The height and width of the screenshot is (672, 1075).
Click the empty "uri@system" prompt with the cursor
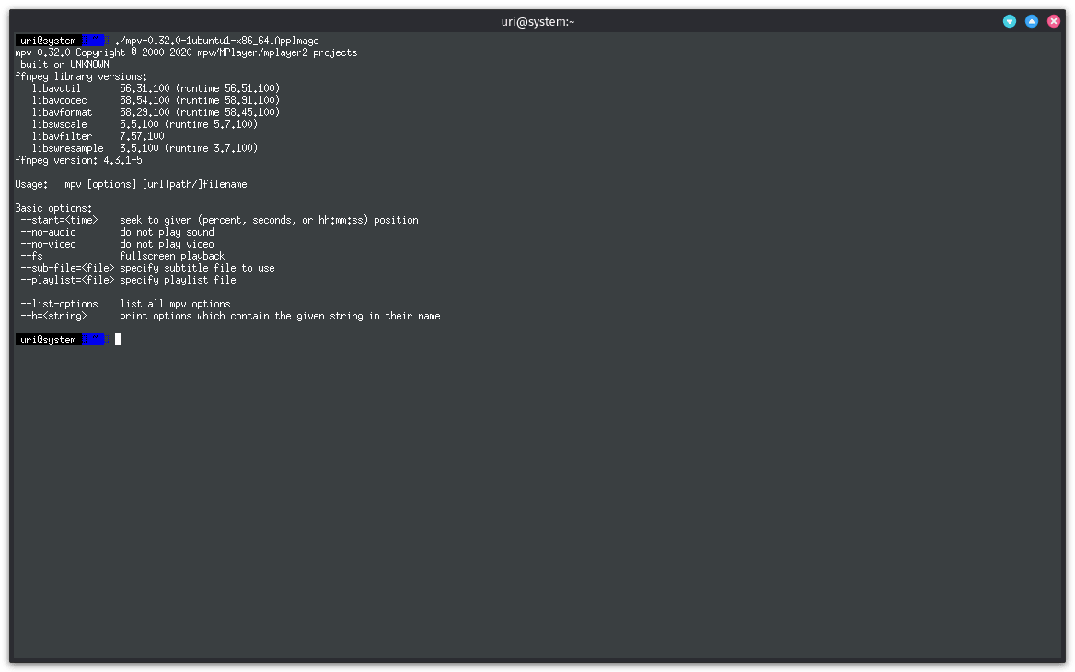pyautogui.click(x=48, y=340)
